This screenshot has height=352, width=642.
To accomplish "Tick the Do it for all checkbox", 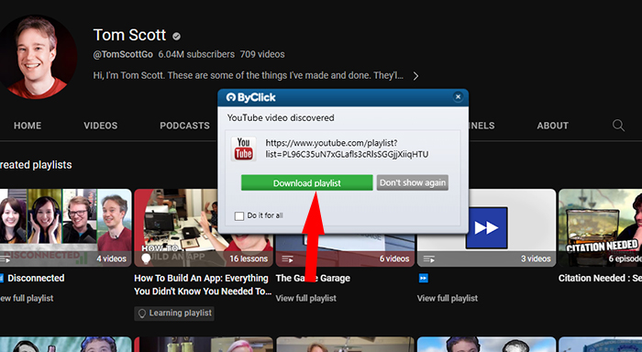I will tap(239, 215).
